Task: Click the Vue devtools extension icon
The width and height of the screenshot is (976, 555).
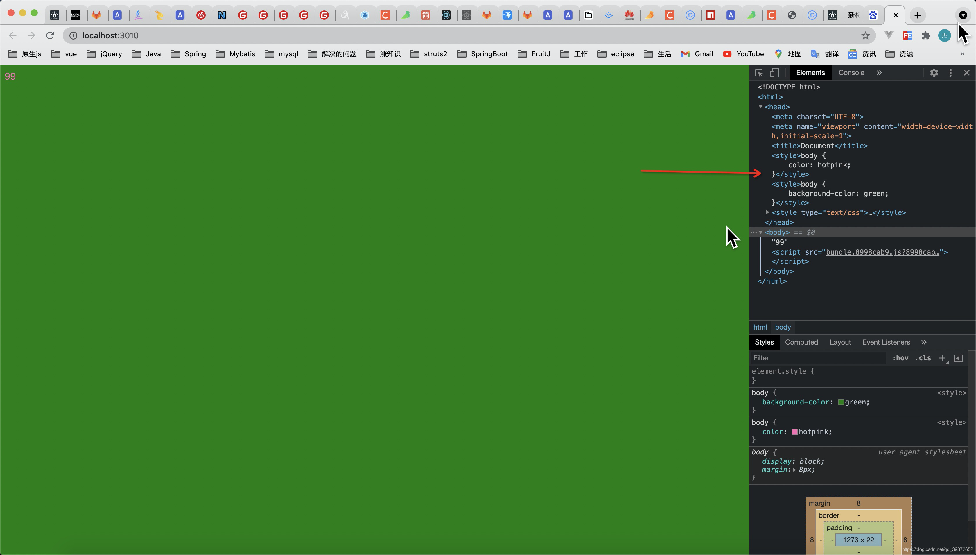Action: 889,35
